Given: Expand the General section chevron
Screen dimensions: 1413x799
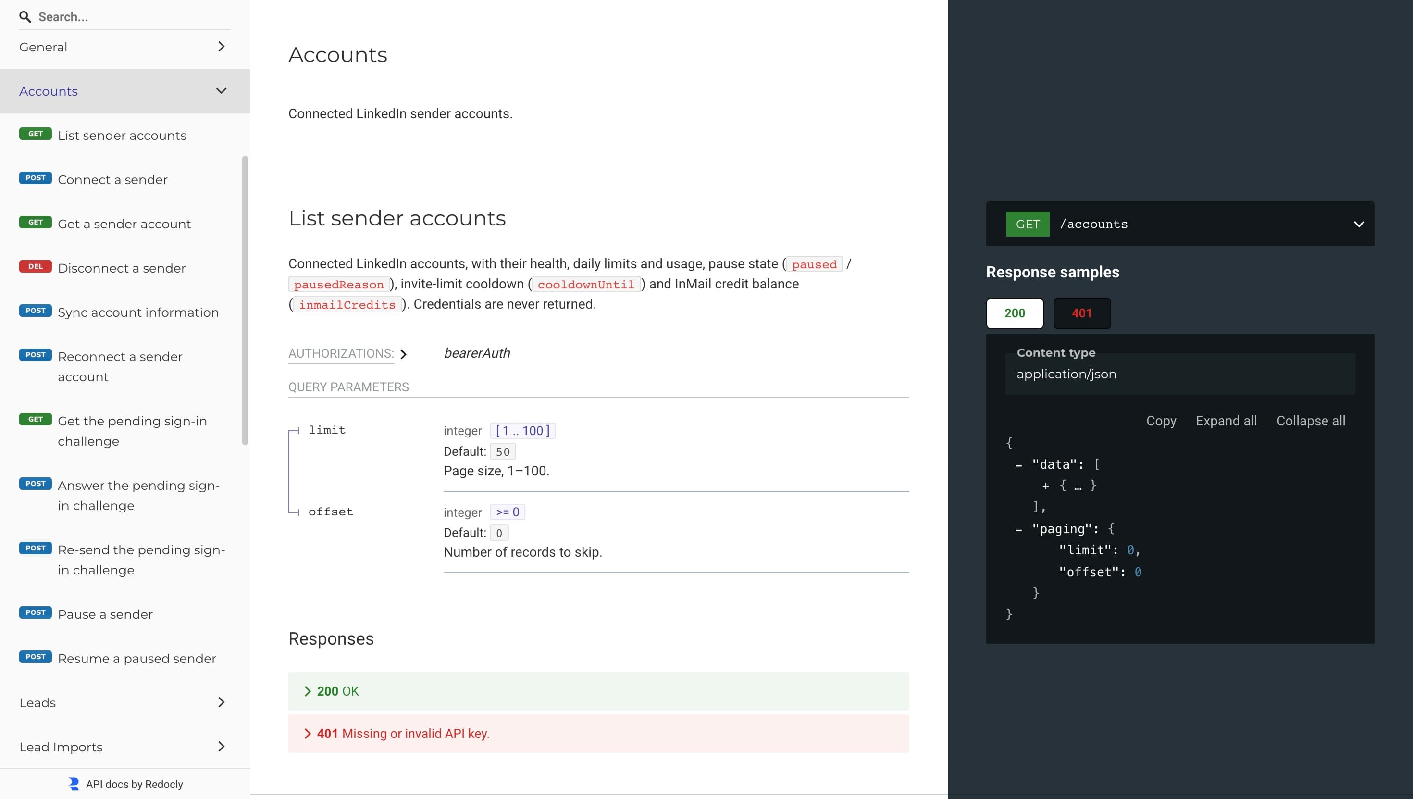Looking at the screenshot, I should [x=221, y=47].
